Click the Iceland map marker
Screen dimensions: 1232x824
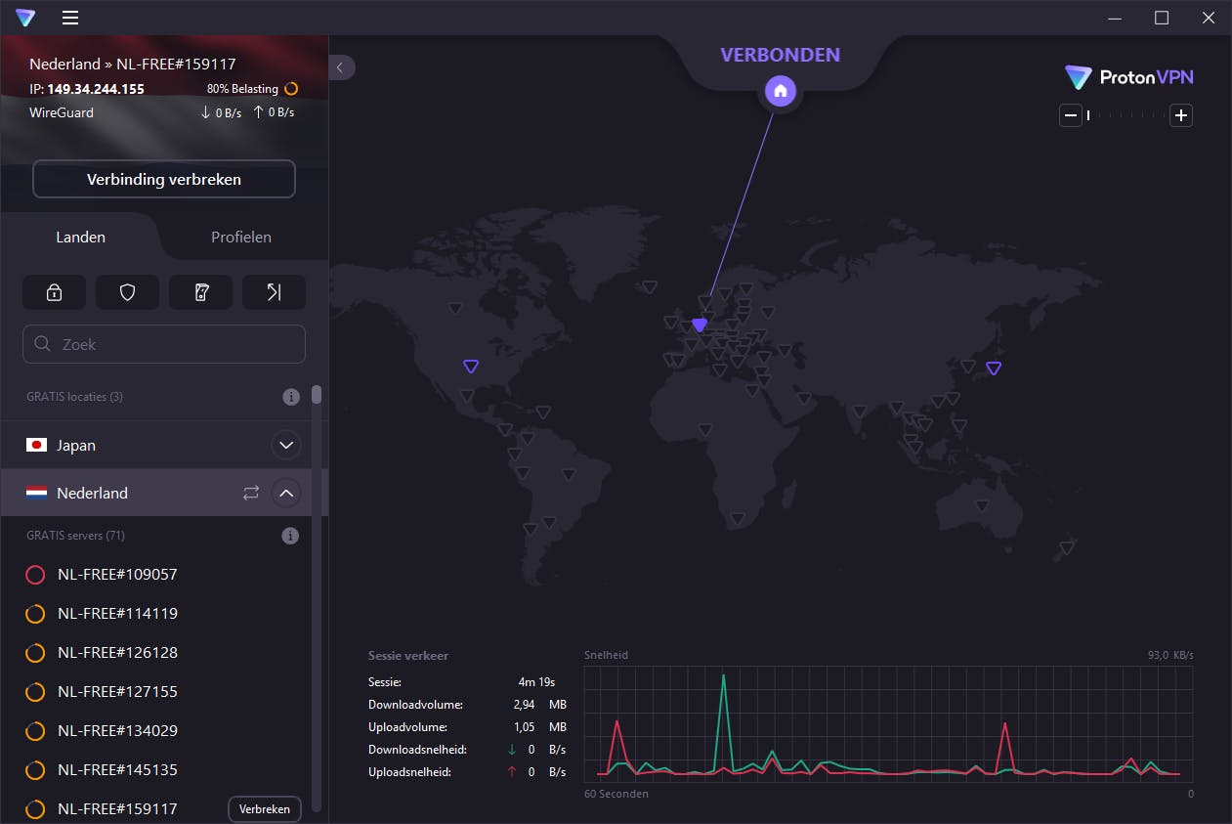coord(650,286)
